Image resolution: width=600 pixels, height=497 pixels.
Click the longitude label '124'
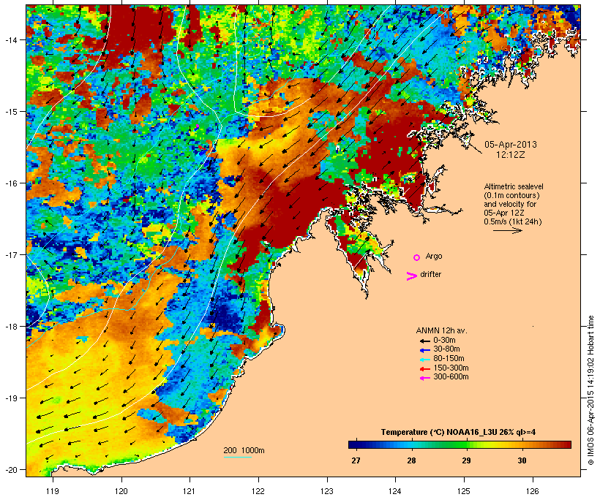coord(395,491)
